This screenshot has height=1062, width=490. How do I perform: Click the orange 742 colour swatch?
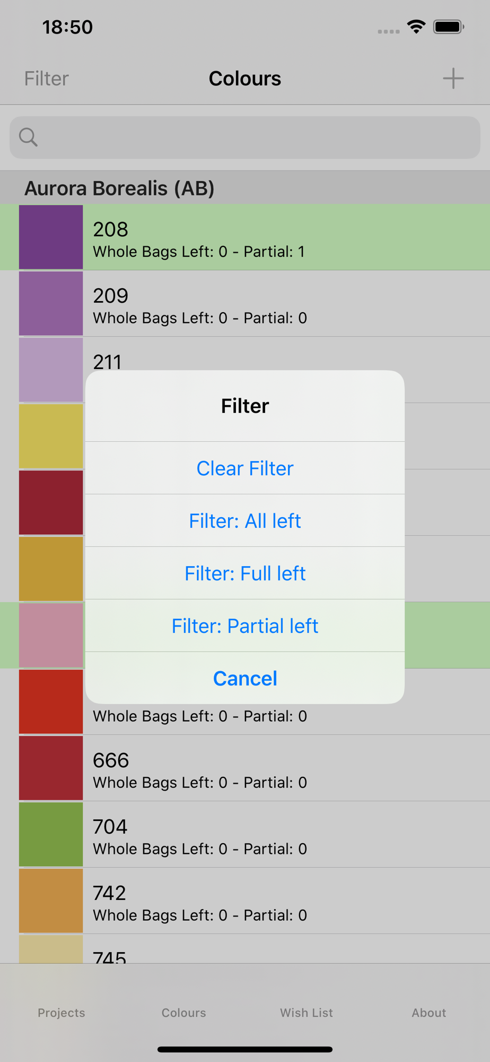click(x=51, y=901)
